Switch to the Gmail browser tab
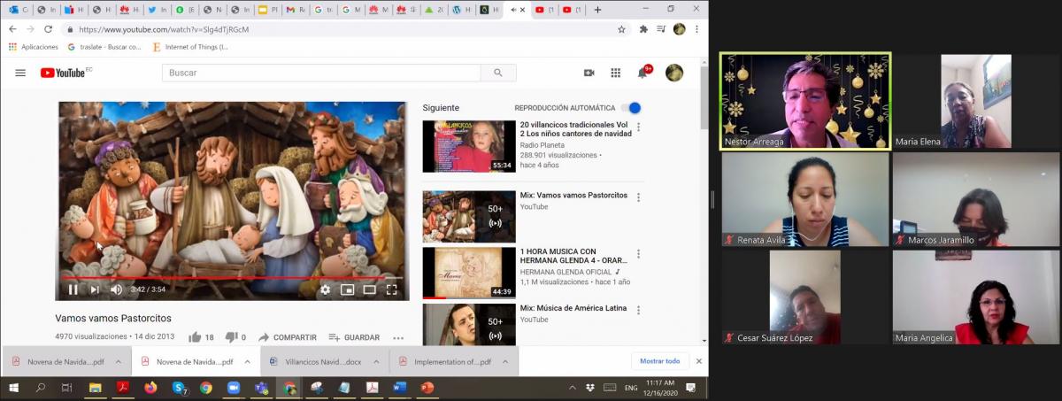The image size is (1062, 401). pyautogui.click(x=296, y=10)
